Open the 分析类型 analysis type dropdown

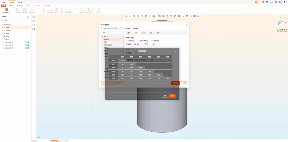point(6,11)
